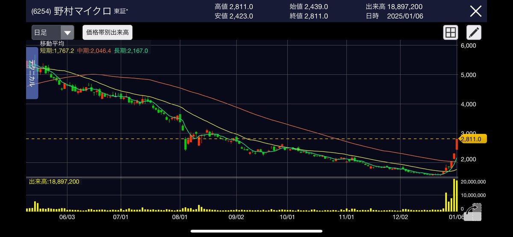This screenshot has height=237, width=513.
Task: Tap the 08/01 date axis label
Action: click(x=180, y=217)
